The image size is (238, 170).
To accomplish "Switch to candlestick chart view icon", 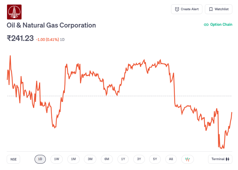I will (x=188, y=159).
